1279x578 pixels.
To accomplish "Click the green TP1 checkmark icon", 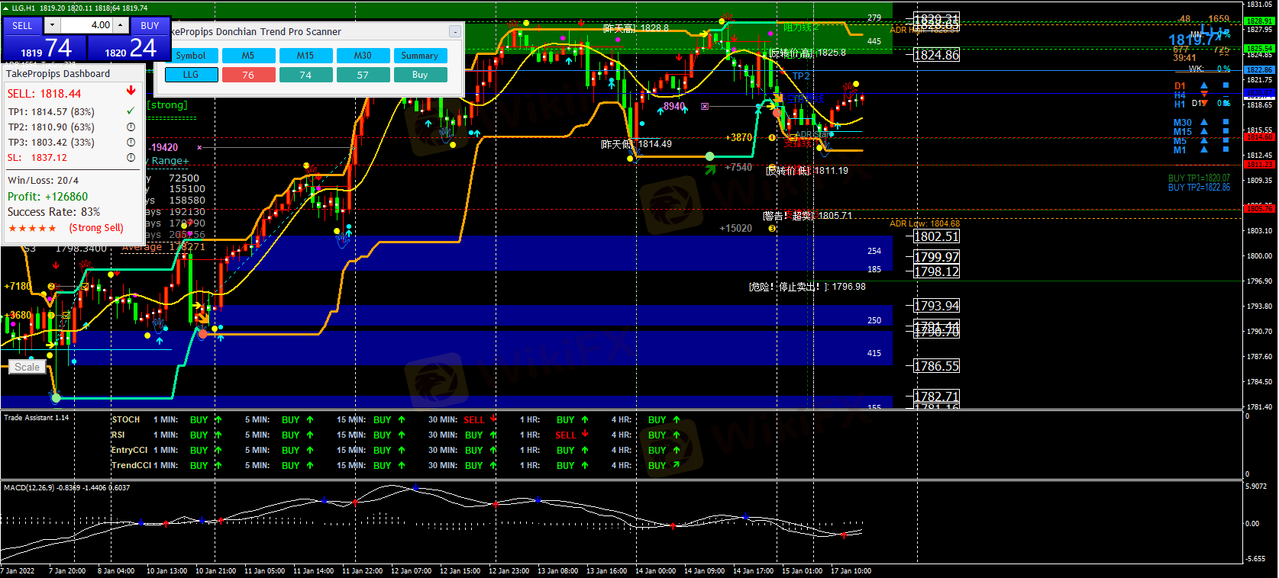I will tap(131, 111).
